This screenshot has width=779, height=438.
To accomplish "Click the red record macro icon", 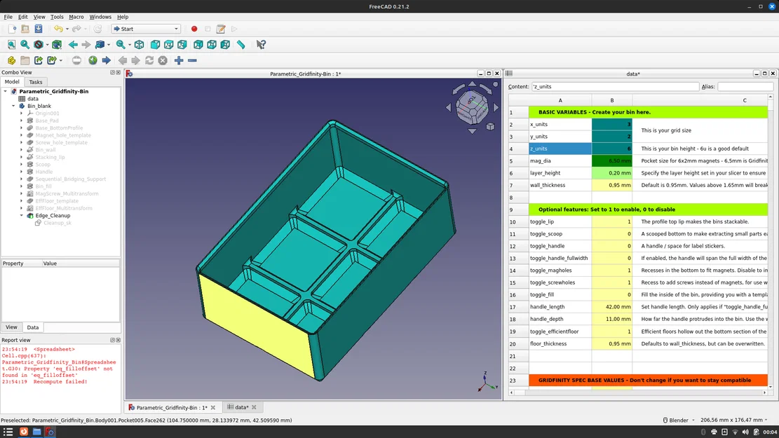I will pos(194,29).
